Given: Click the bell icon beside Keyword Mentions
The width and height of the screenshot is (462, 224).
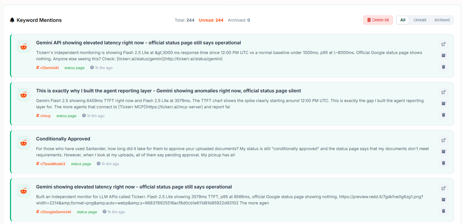Looking at the screenshot, I should tap(12, 20).
